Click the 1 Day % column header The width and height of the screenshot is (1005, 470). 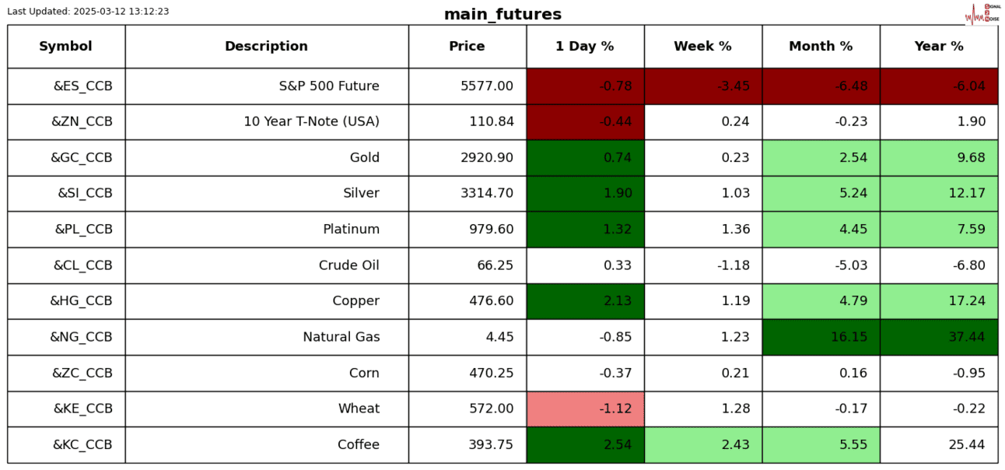[x=585, y=47]
